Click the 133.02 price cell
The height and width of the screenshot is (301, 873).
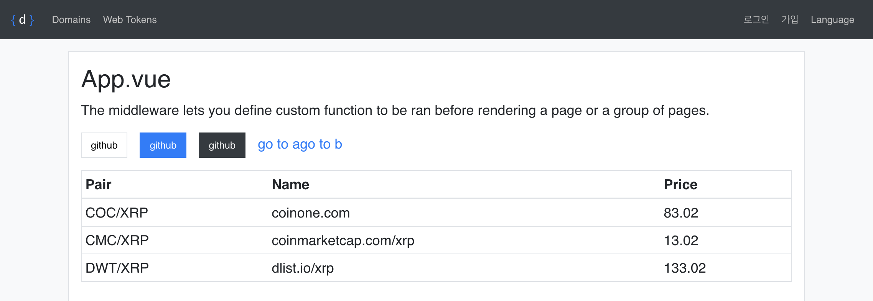pos(685,268)
